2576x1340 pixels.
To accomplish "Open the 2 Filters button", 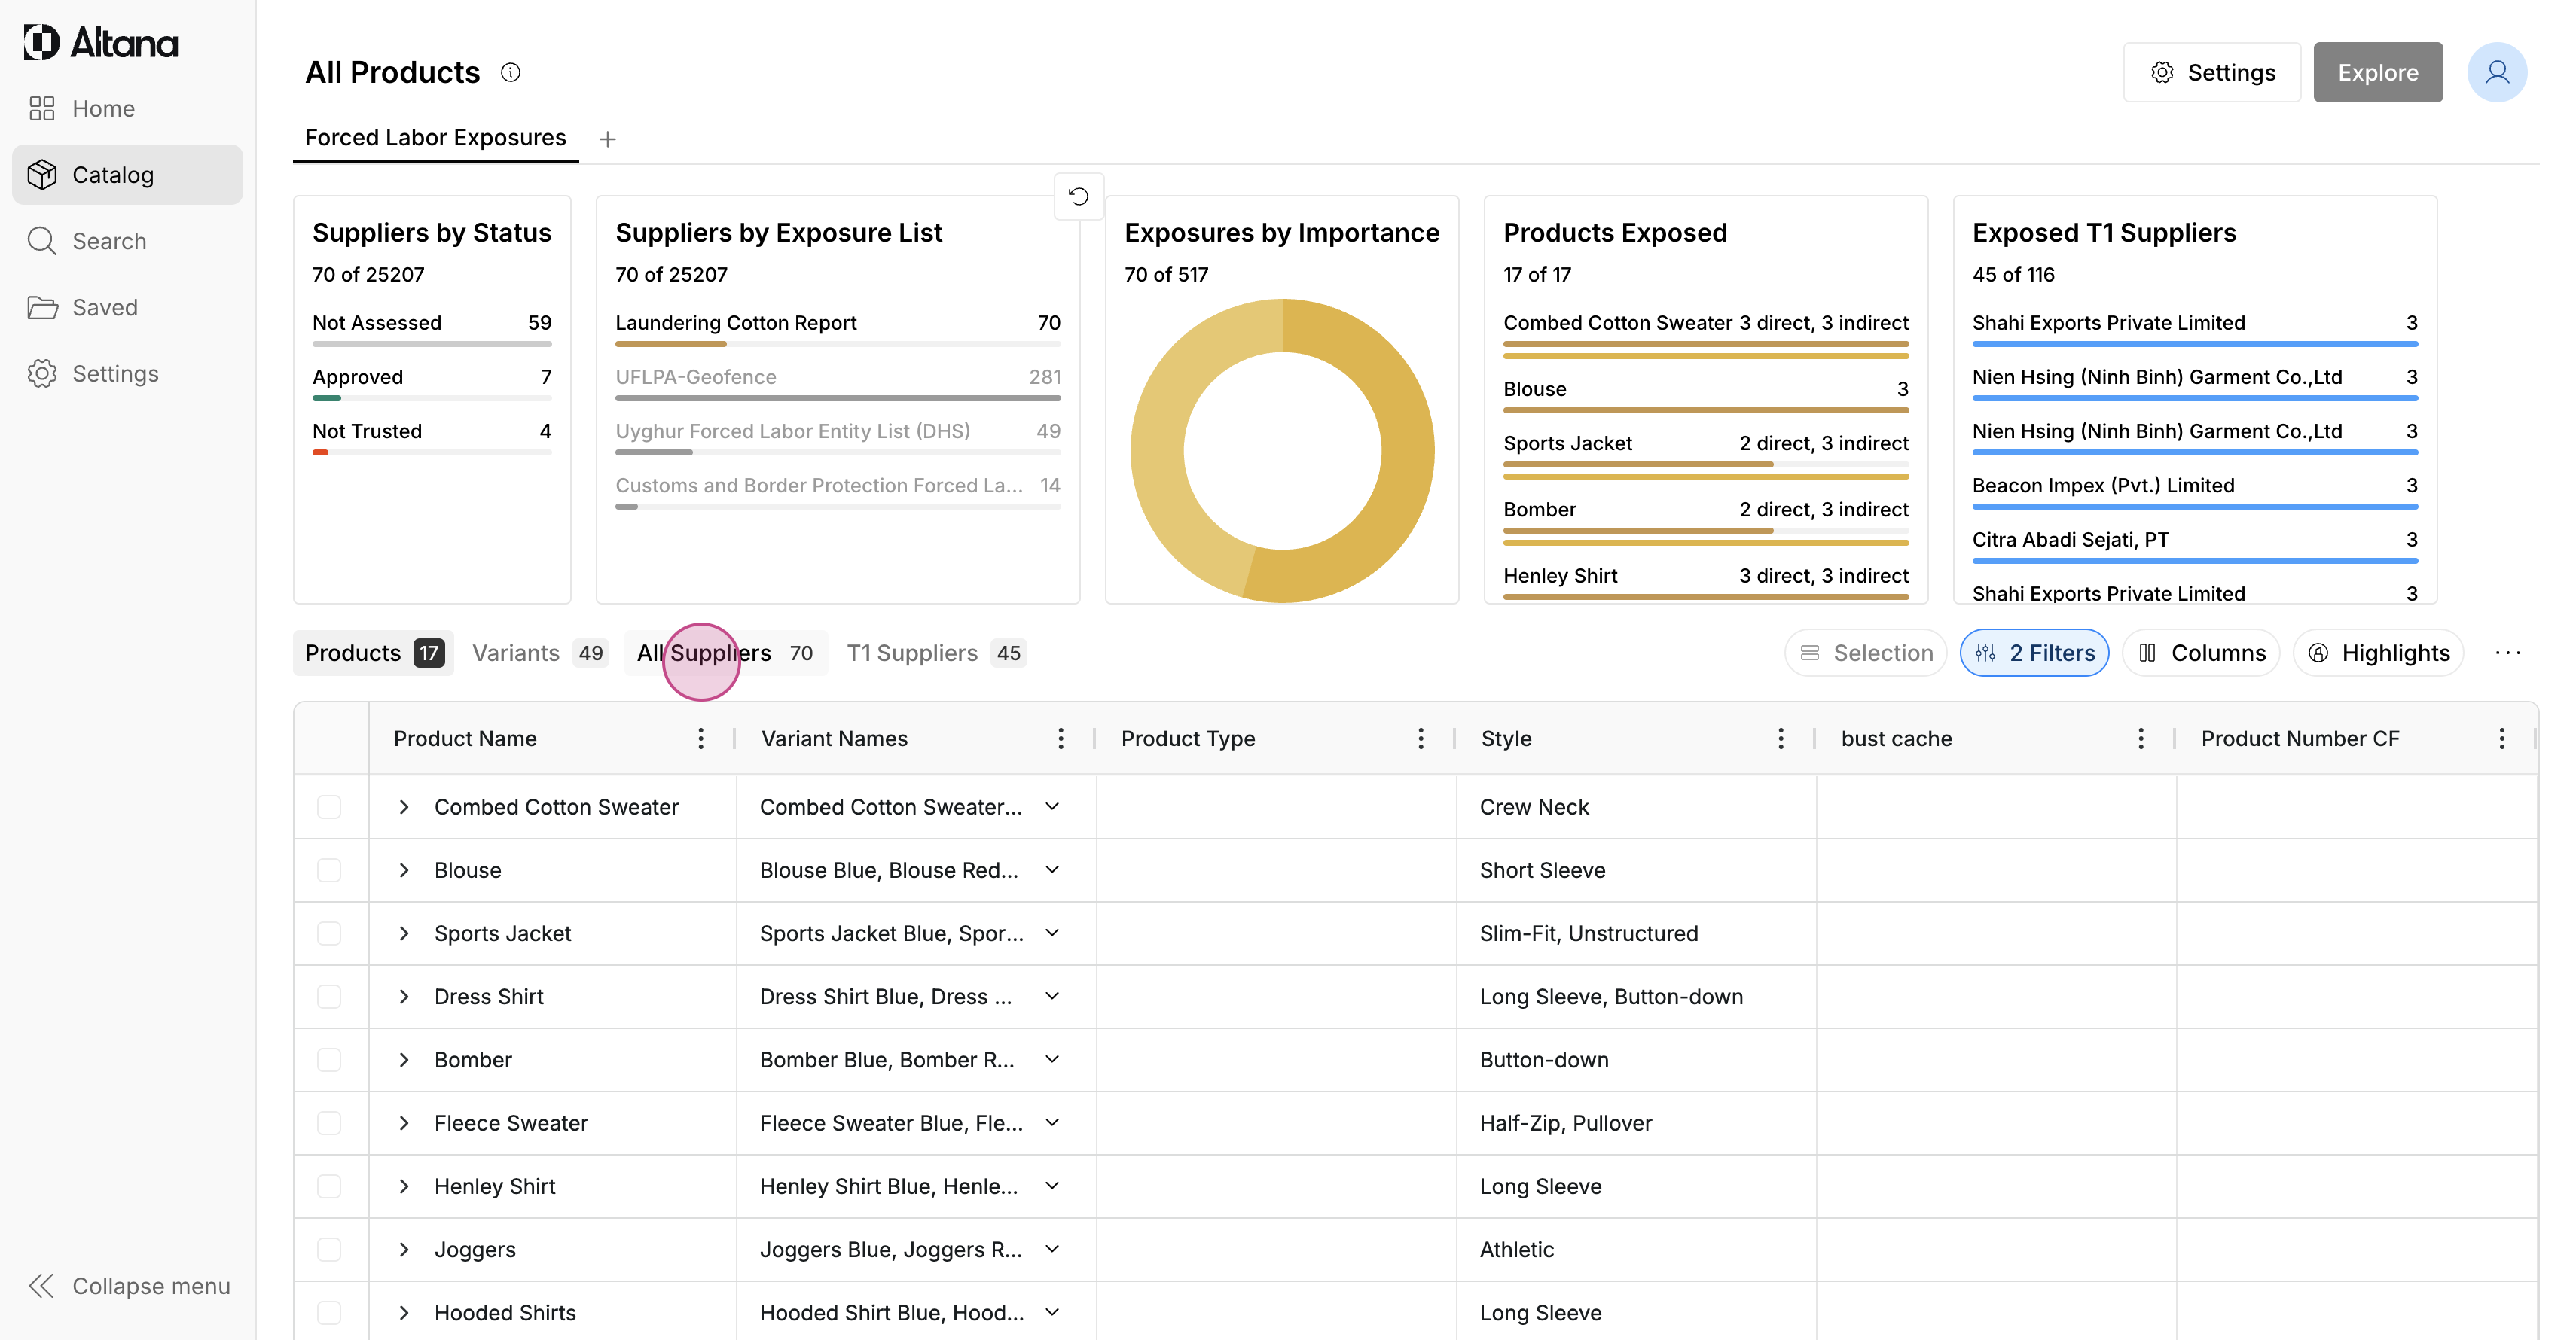I will (x=2034, y=653).
